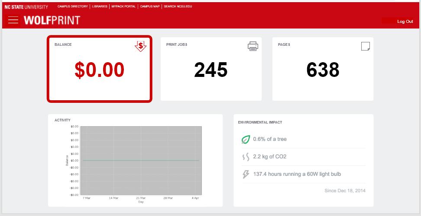Viewport: 421px width, 216px height.
Task: Select the Pages card
Action: pyautogui.click(x=323, y=69)
